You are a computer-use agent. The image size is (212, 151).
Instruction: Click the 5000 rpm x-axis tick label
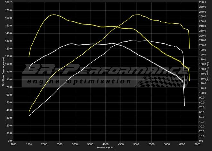point(136,145)
